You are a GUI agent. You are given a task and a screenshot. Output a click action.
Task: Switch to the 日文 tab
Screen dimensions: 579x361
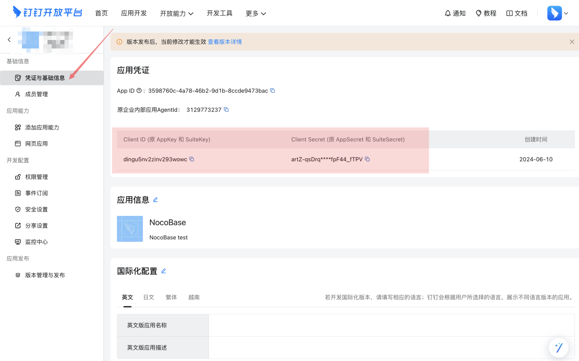[x=148, y=297]
